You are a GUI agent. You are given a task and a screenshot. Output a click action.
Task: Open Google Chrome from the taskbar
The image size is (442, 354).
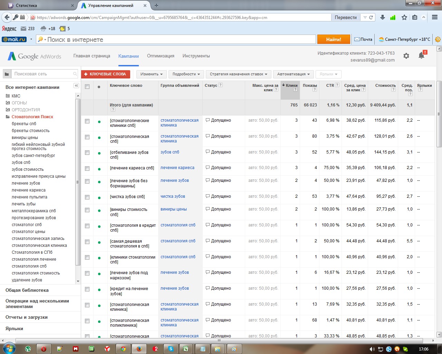[x=123, y=349]
